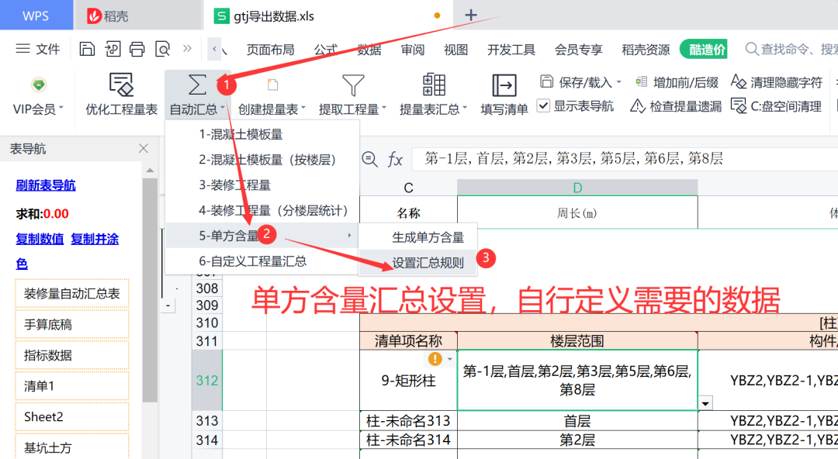The height and width of the screenshot is (459, 838).
Task: Choose 3-装修工程量 from the menu
Action: (234, 185)
